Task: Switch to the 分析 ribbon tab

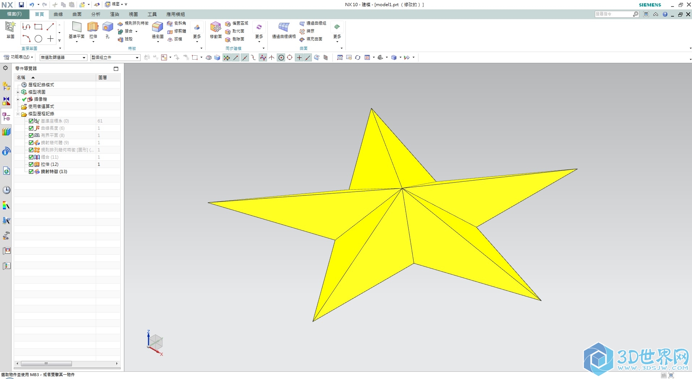Action: pyautogui.click(x=96, y=14)
